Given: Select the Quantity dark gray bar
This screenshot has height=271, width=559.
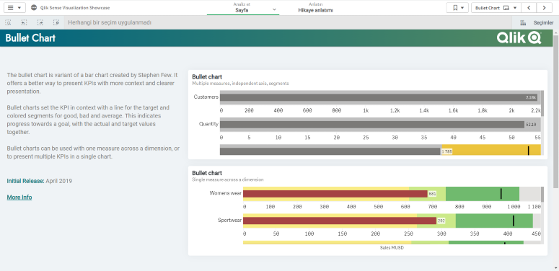Looking at the screenshot, I should [372, 124].
